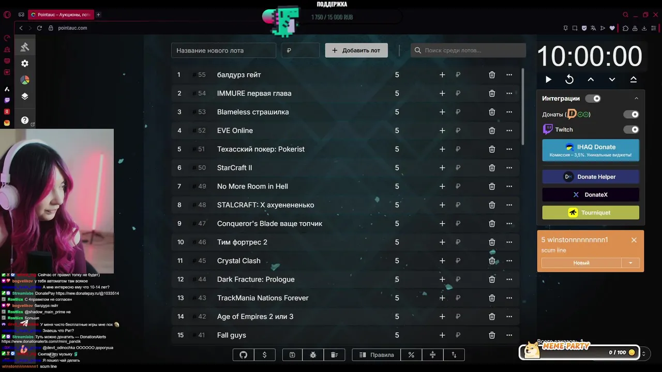The width and height of the screenshot is (662, 372).
Task: Click plus on 'TrackMania Nations Forever' row
Action: (442, 298)
